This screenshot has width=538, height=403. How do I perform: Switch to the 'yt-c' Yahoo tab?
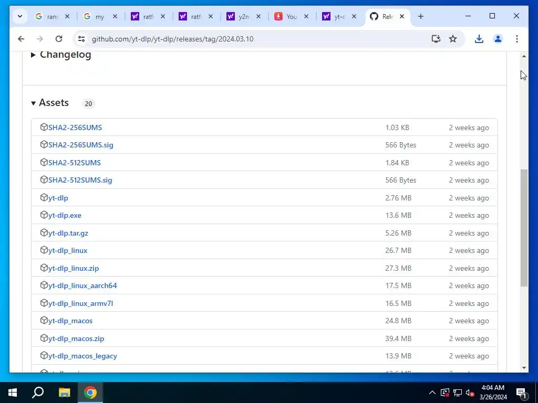click(x=334, y=16)
